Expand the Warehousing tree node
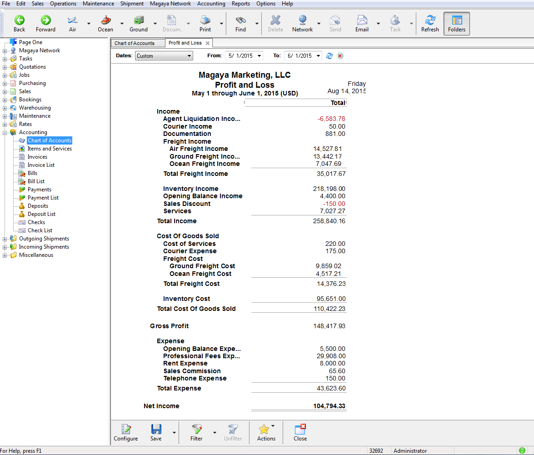Screen dimensions: 534x455 [x=5, y=108]
